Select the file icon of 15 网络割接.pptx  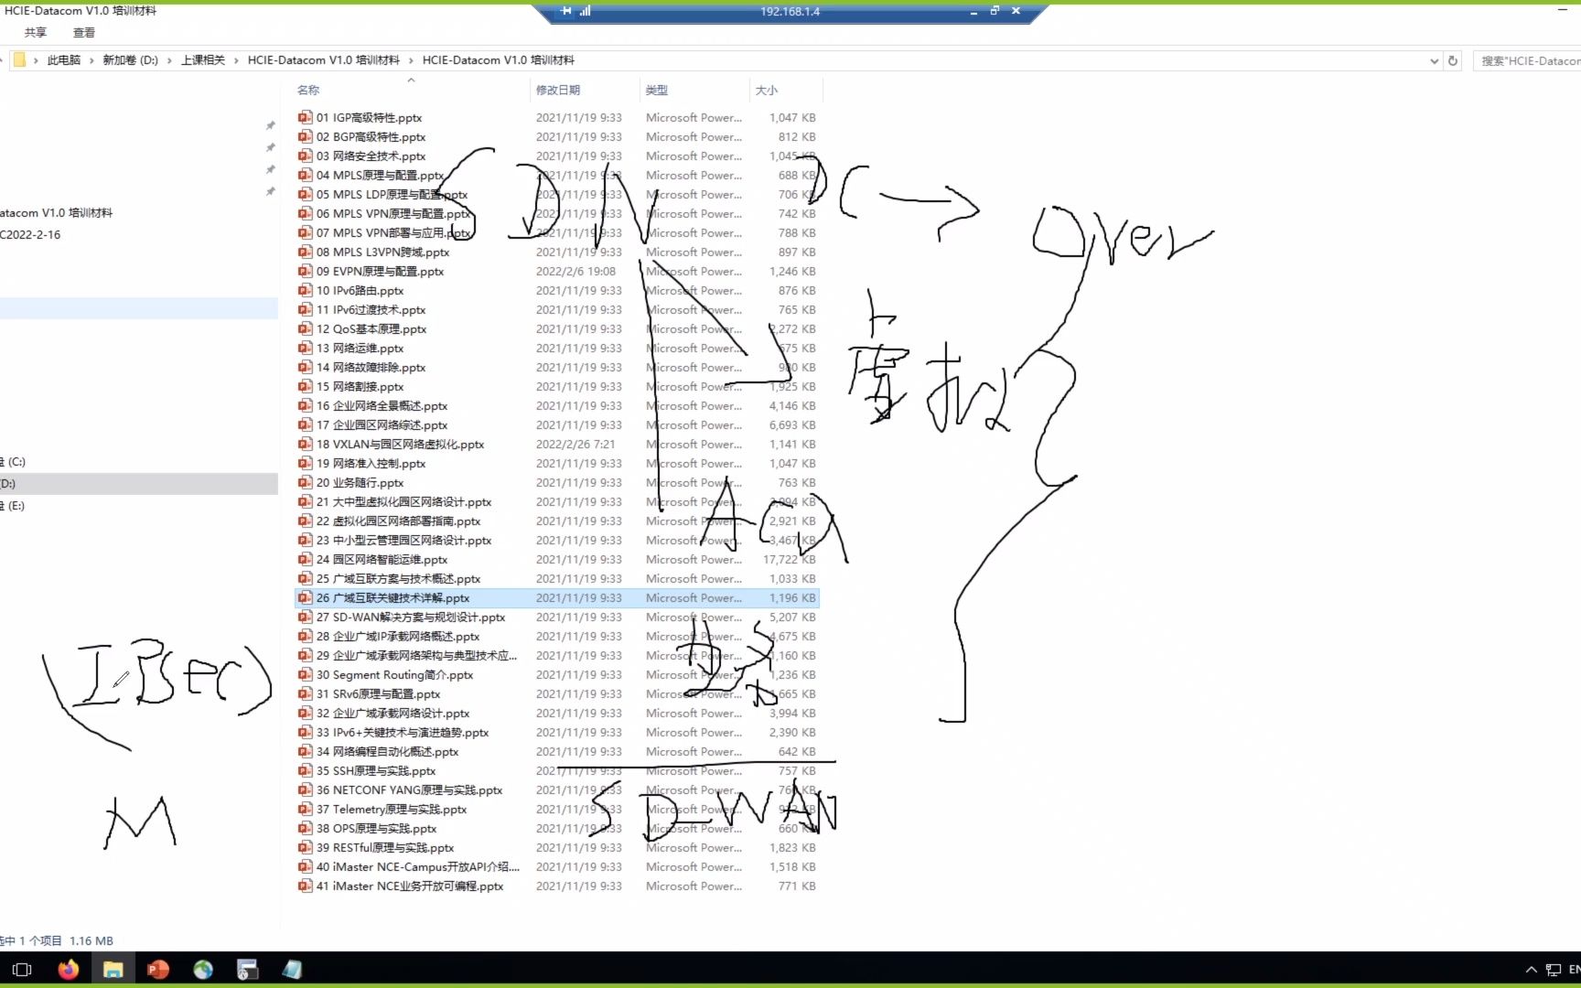pyautogui.click(x=305, y=386)
